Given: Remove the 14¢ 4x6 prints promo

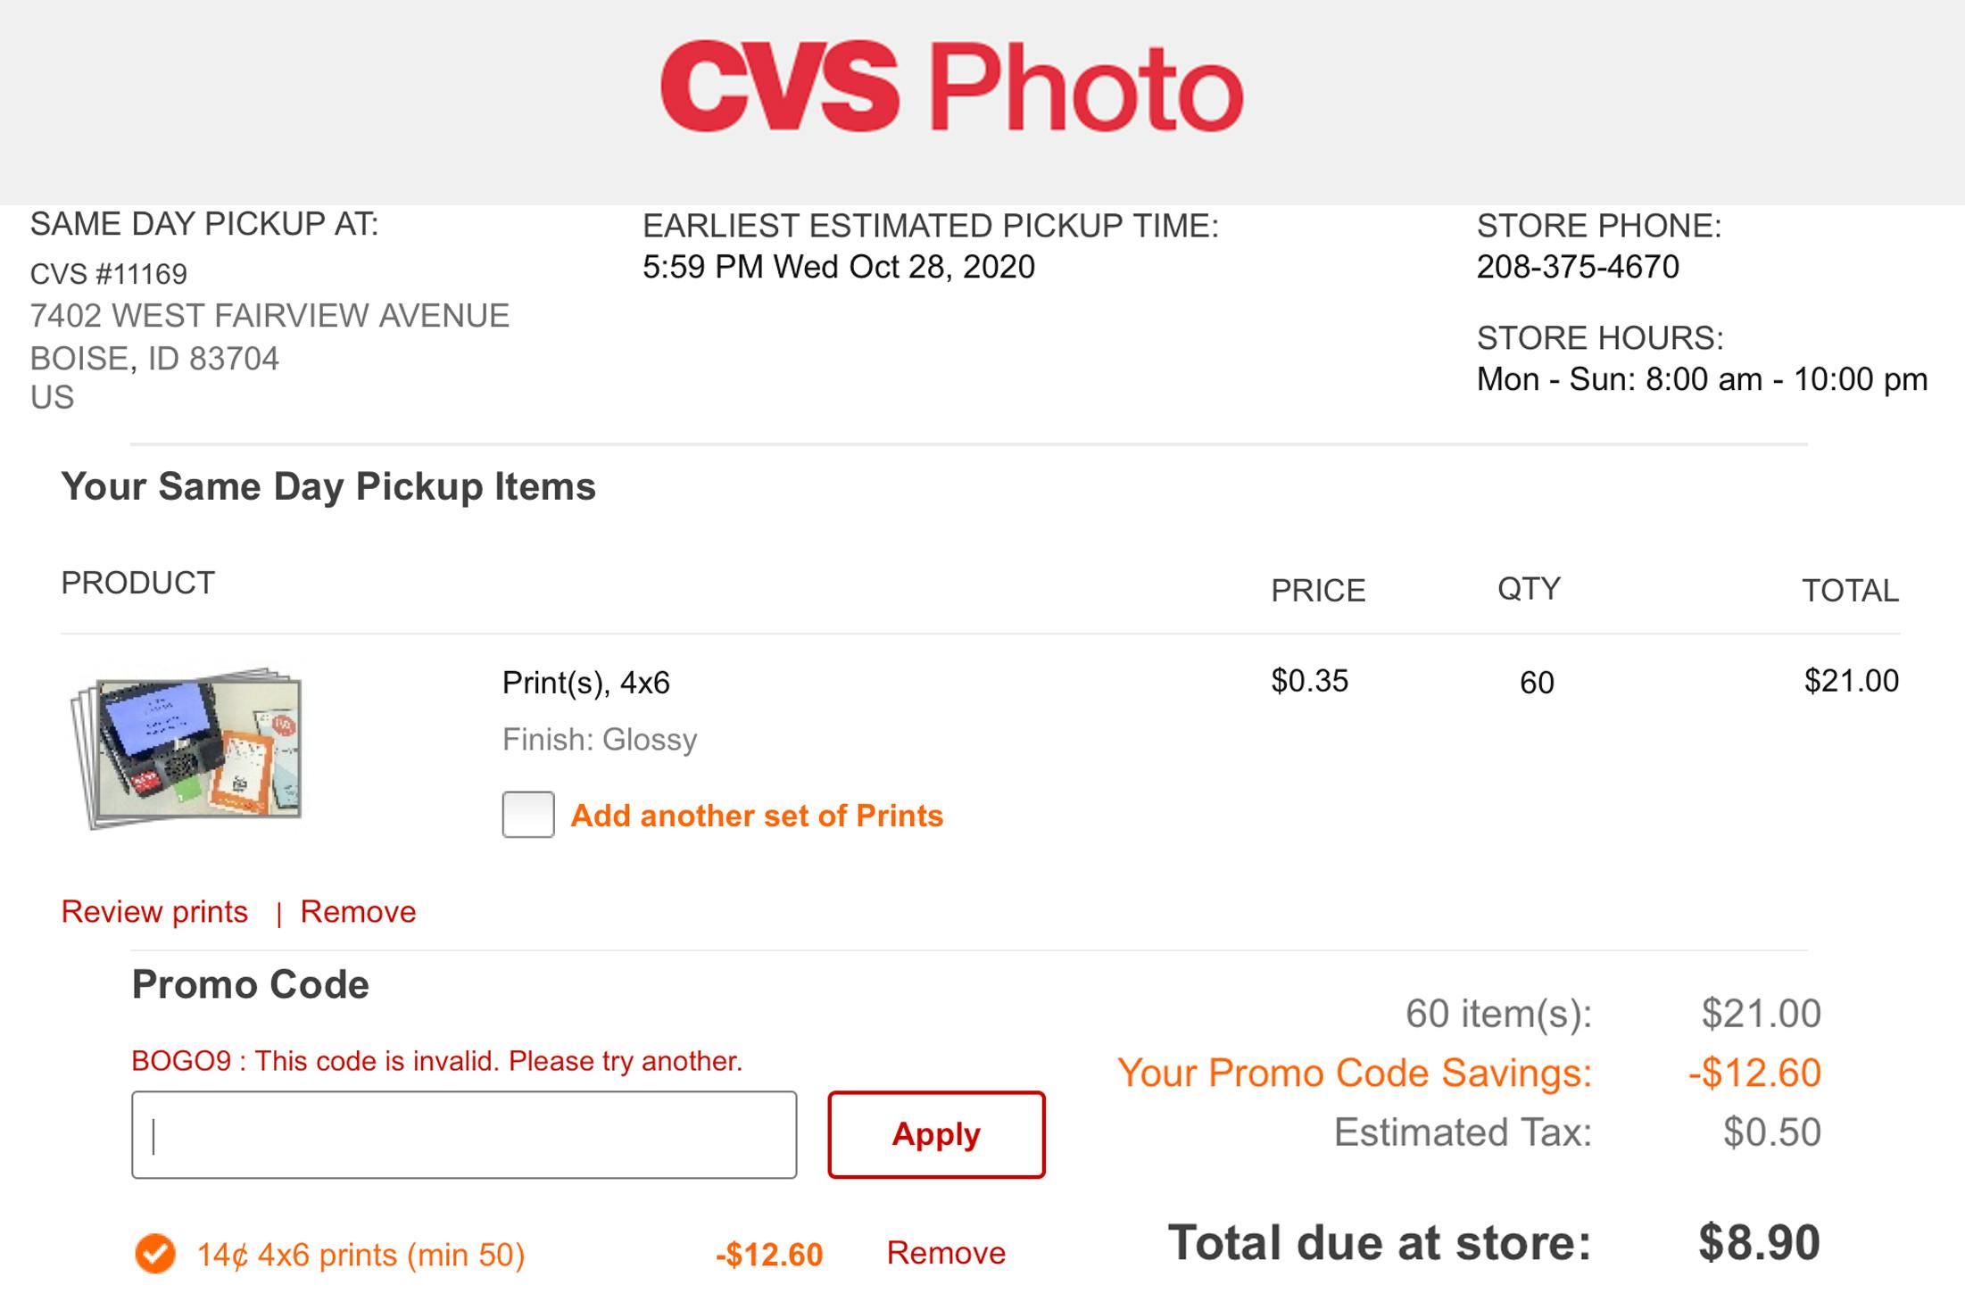Looking at the screenshot, I should (946, 1253).
